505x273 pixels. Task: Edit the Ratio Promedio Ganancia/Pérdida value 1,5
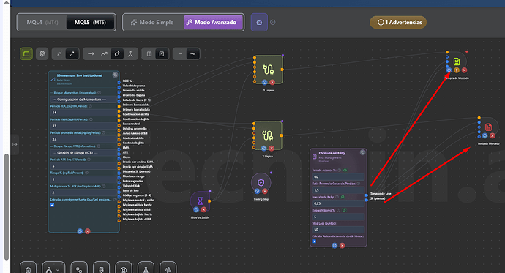tap(338, 190)
